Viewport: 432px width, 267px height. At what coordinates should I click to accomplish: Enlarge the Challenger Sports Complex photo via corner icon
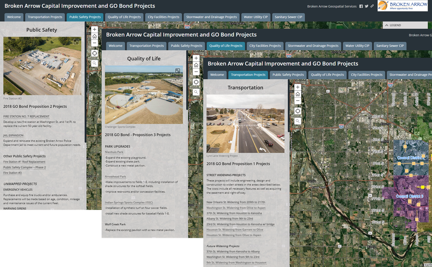click(178, 71)
